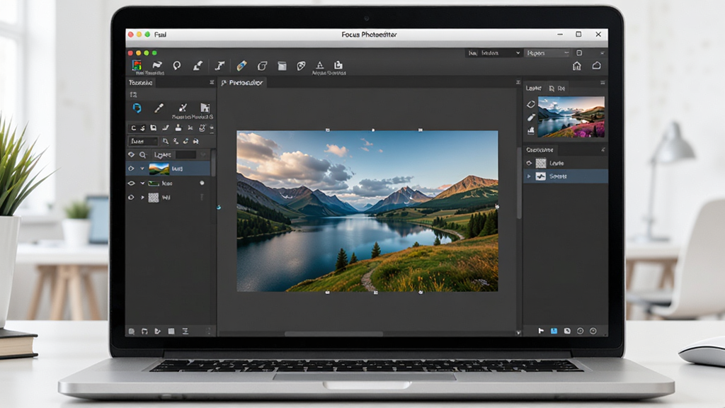Select the rounded shape tool in the top toolbar
Screen dimensions: 725x408
262,66
